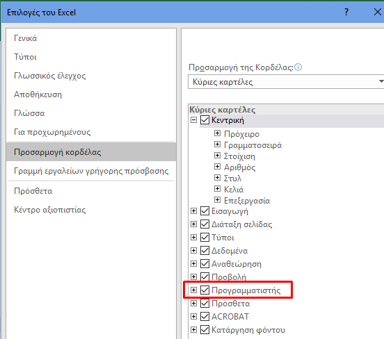This screenshot has height=339, width=384.
Task: Expand the Εισαγωγή tab node
Action: [x=193, y=211]
